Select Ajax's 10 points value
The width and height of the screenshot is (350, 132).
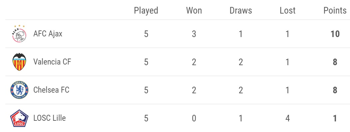pos(335,34)
